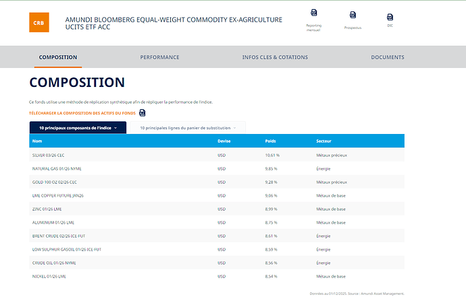Viewport: 466px width, 301px height.
Task: Switch to the Performance tab
Action: [x=159, y=57]
